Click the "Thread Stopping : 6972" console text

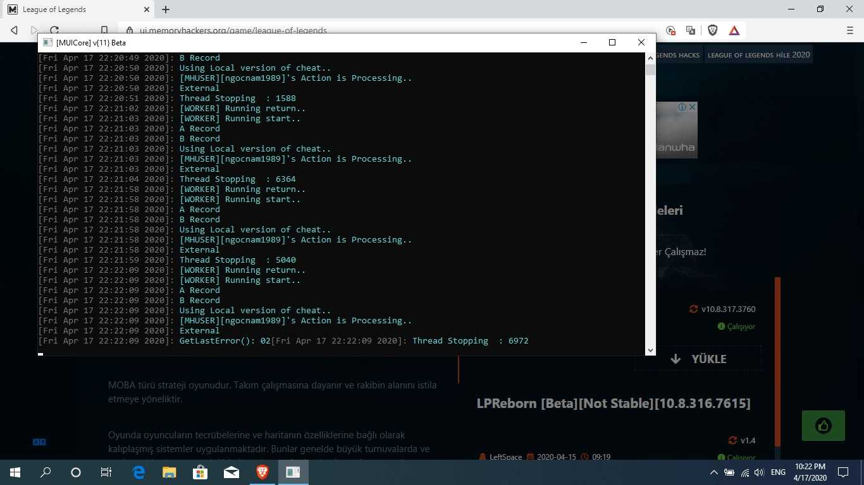click(470, 341)
